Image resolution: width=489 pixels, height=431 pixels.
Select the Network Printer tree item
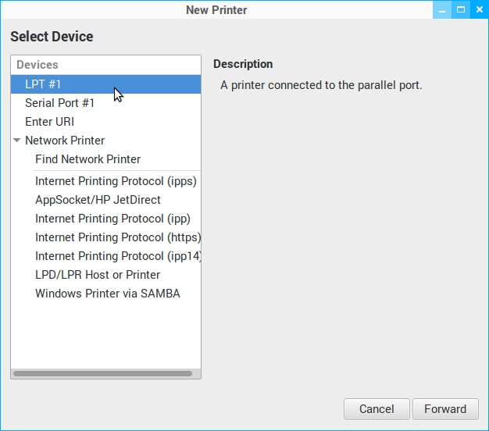click(x=65, y=141)
